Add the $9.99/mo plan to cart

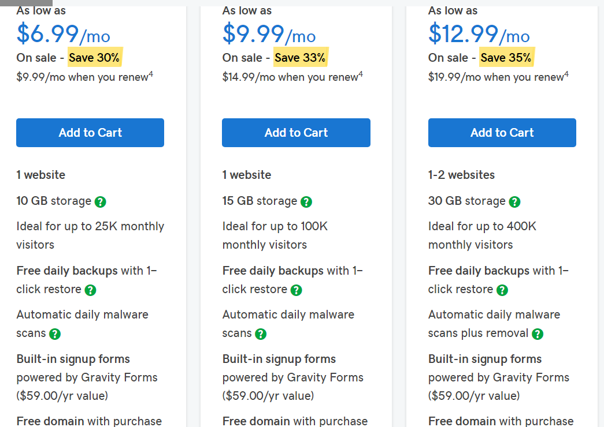tap(296, 133)
